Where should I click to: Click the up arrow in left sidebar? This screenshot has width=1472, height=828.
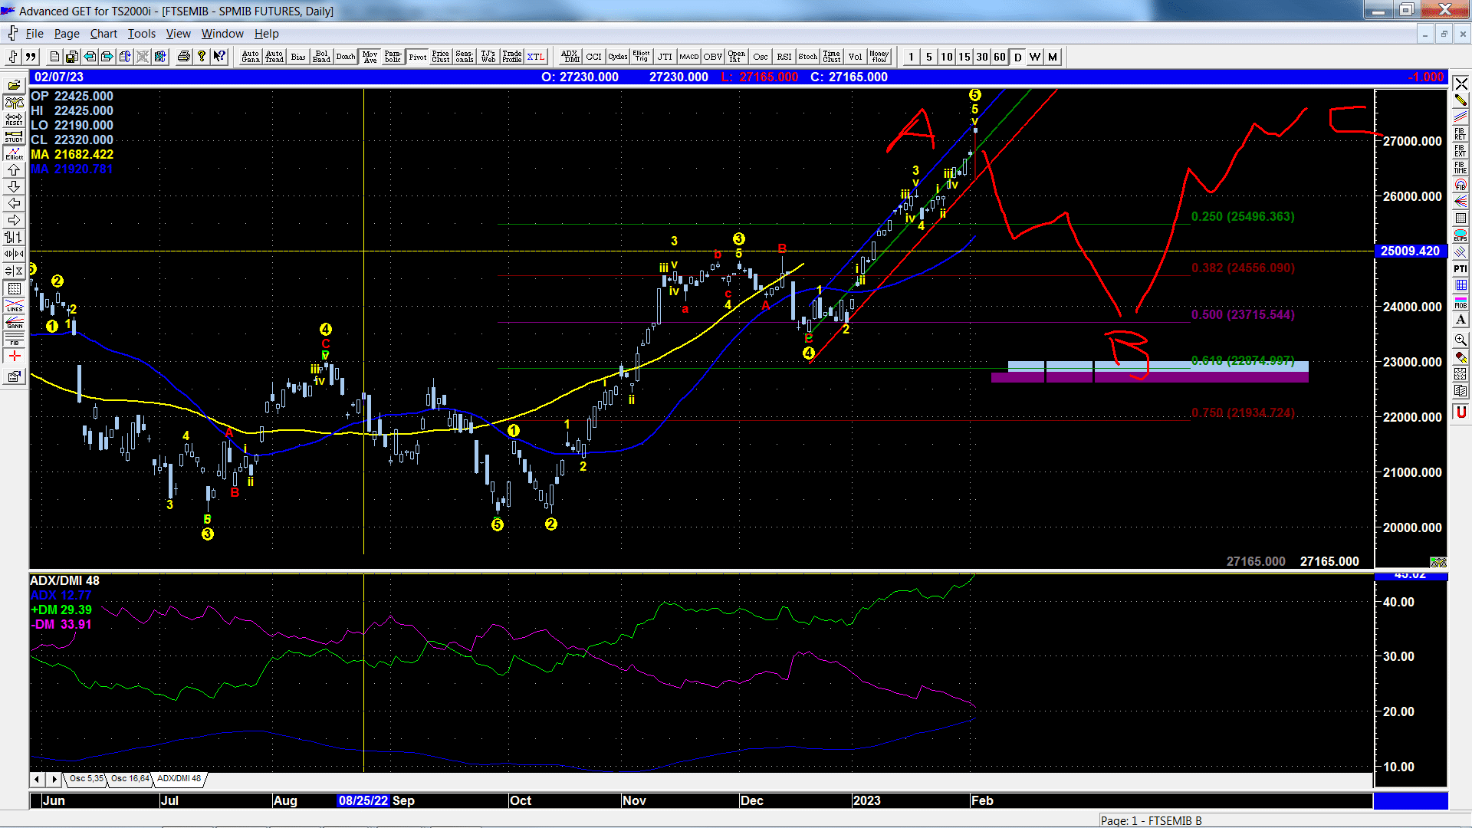pyautogui.click(x=15, y=169)
